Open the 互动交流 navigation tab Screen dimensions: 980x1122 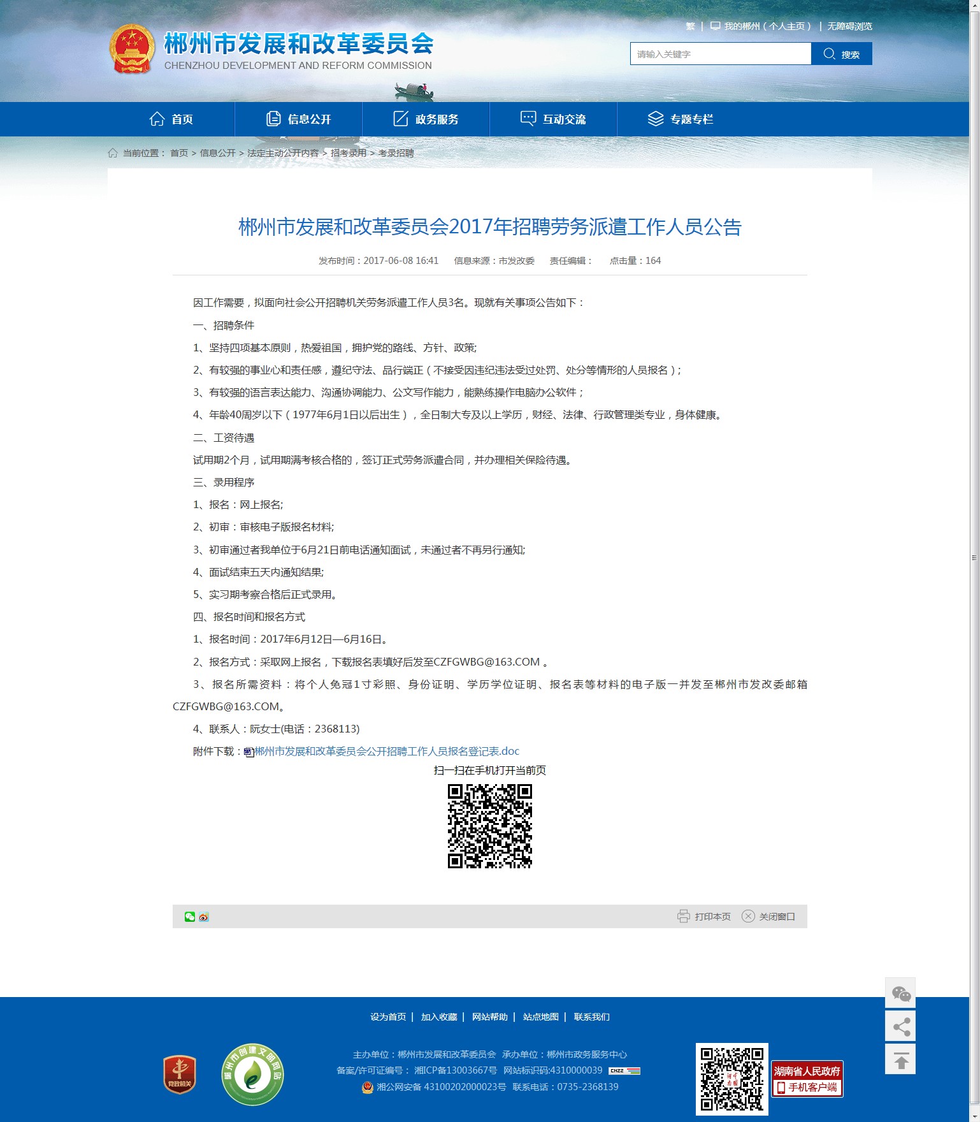click(553, 119)
